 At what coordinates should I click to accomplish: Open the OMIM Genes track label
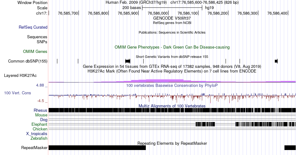[x=35, y=51]
